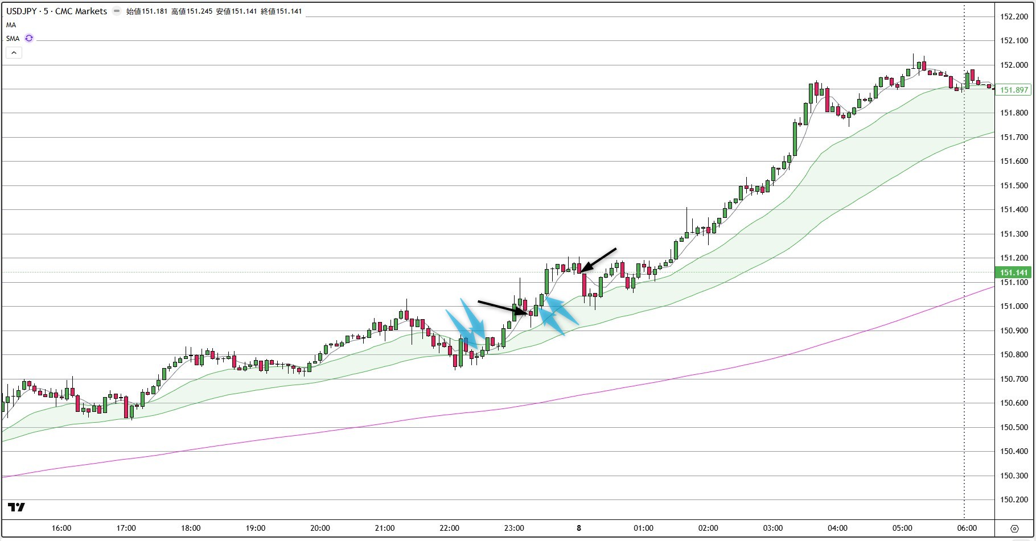Click the green 151.897 price label
The width and height of the screenshot is (1036, 541).
[1014, 90]
